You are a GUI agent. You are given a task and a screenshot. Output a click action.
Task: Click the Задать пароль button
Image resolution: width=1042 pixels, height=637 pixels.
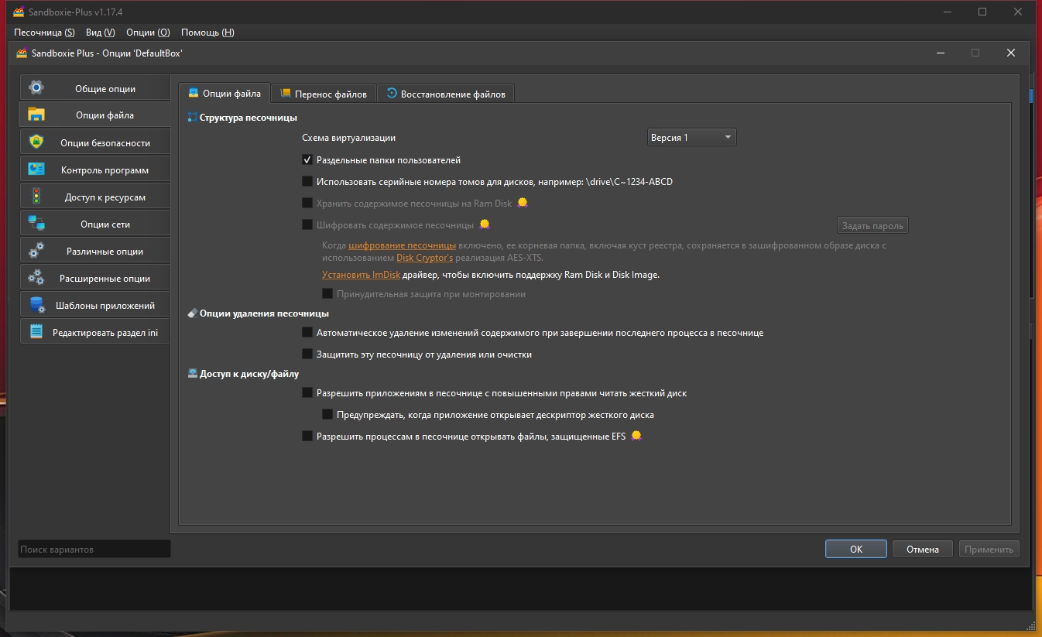[872, 225]
